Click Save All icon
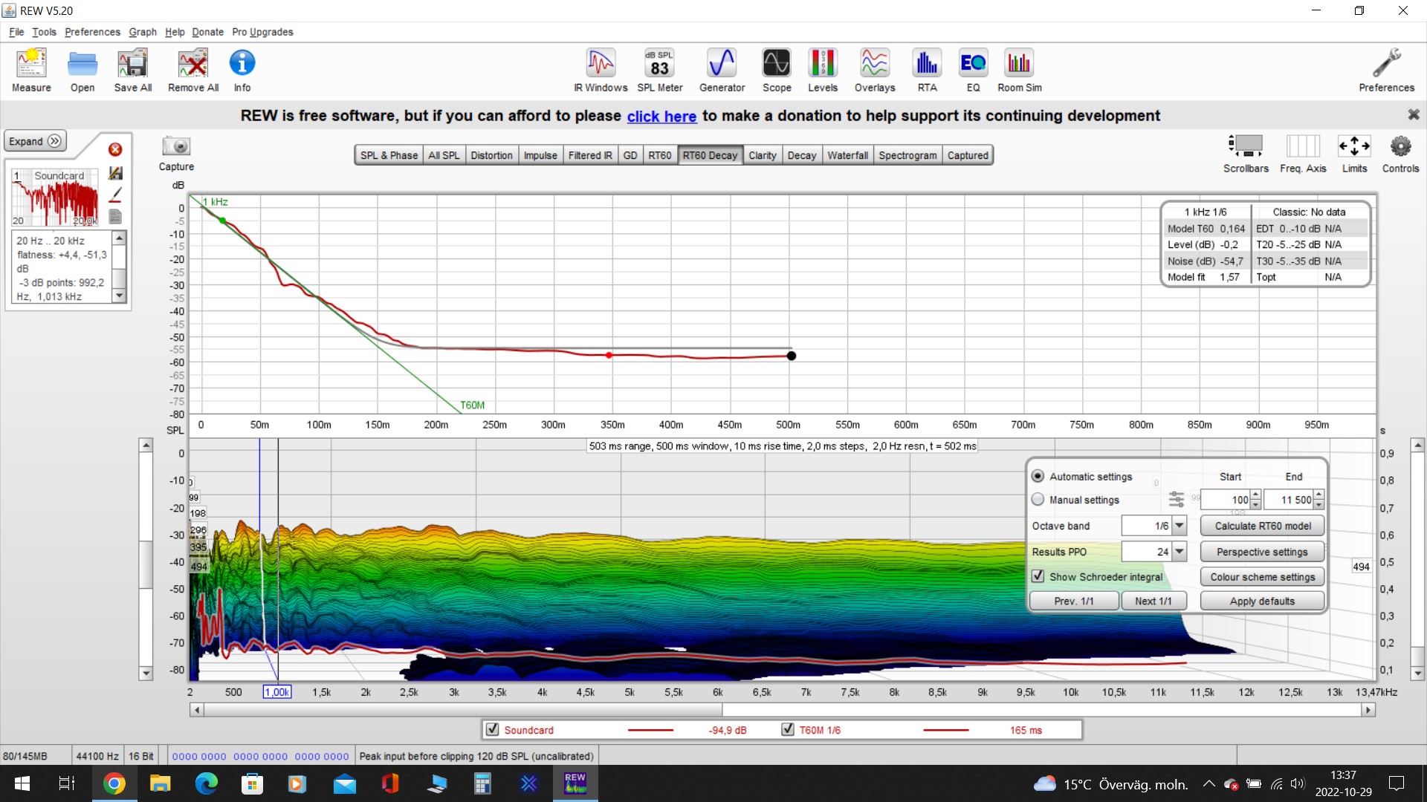 pos(133,71)
